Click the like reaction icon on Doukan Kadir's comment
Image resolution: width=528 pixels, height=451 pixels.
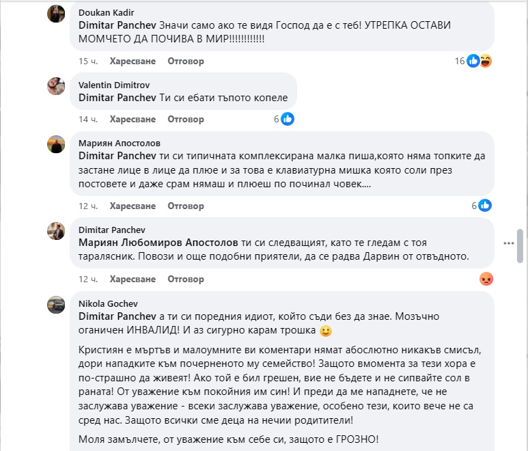coord(473,61)
